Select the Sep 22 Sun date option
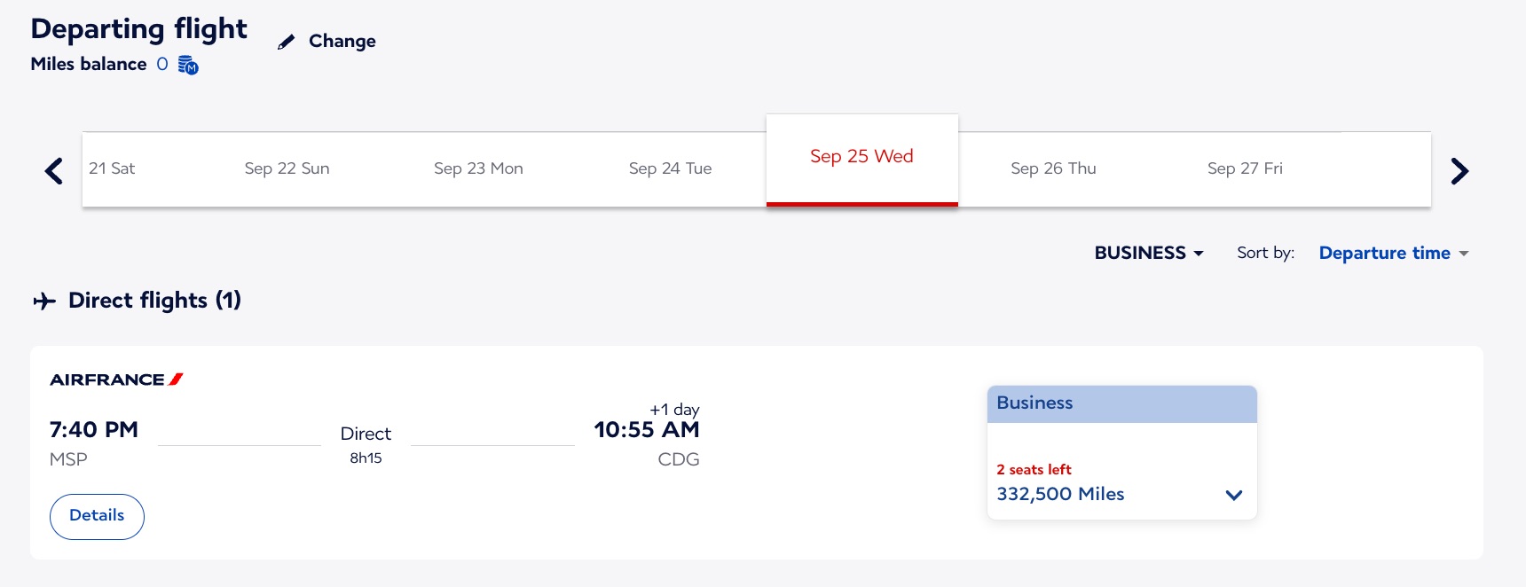This screenshot has width=1526, height=587. 287,168
